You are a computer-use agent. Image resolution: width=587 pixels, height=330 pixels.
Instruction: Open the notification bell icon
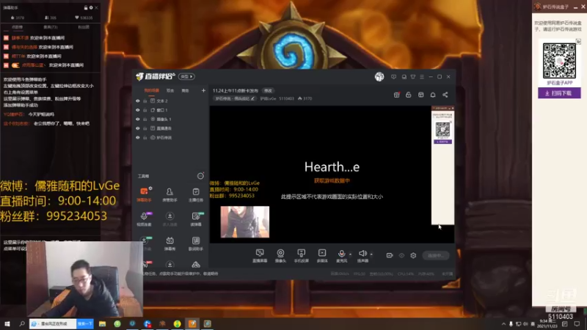tap(433, 95)
